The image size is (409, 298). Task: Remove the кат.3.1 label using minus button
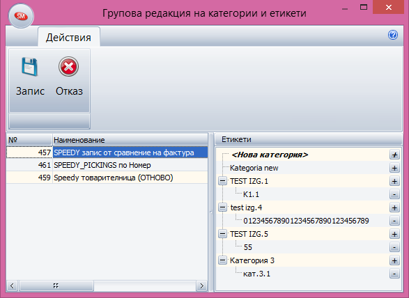tap(394, 274)
